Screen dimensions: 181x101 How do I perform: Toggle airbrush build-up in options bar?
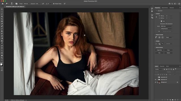[43, 4]
